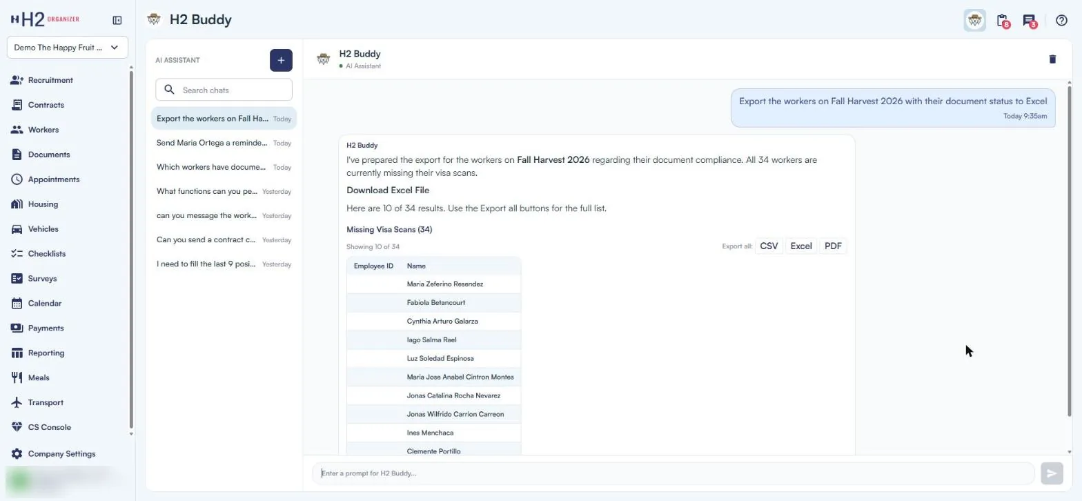Open chat 'Can you send a contract c...'
Viewport: 1082px width, 501px height.
[x=224, y=239]
